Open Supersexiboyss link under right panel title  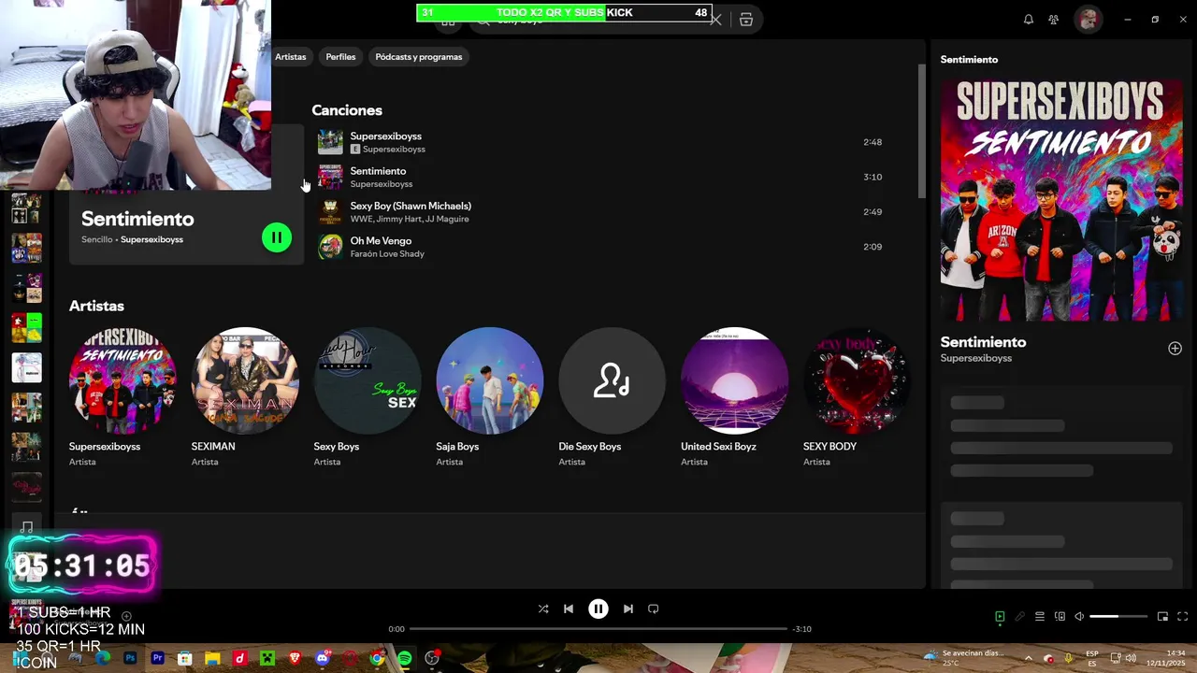coord(976,358)
